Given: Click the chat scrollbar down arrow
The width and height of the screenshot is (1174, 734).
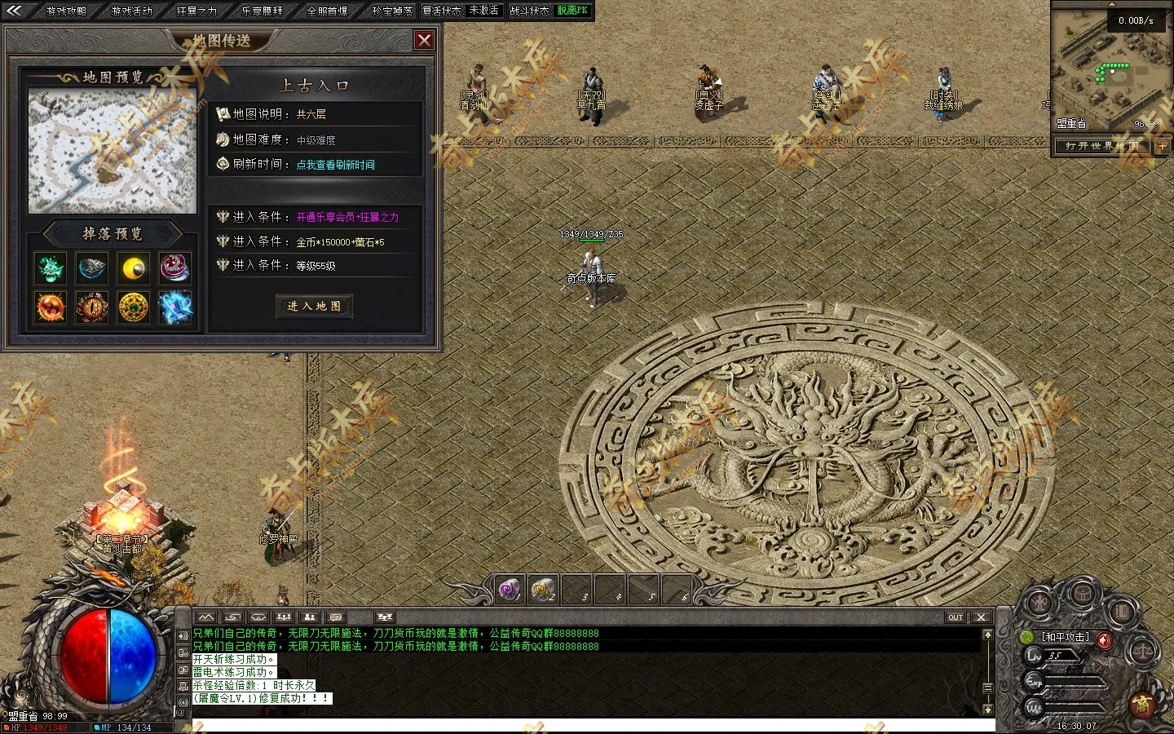Looking at the screenshot, I should [988, 710].
